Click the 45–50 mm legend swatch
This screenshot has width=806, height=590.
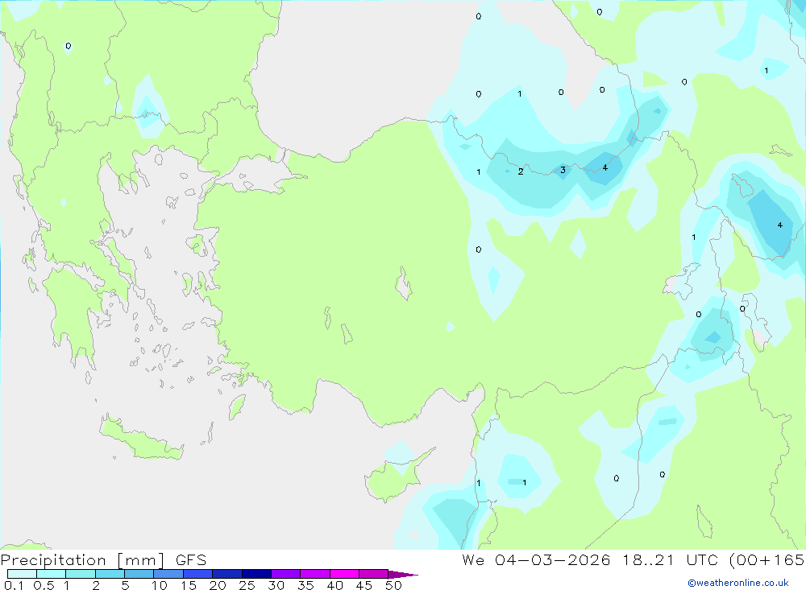coord(373,574)
